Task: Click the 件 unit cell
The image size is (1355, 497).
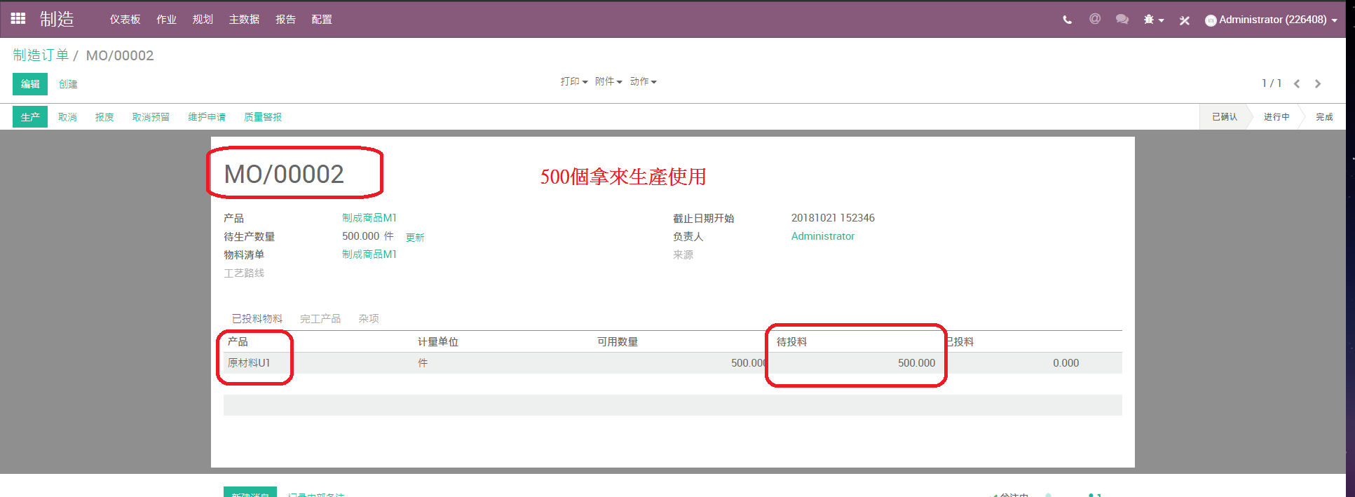Action: coord(423,363)
